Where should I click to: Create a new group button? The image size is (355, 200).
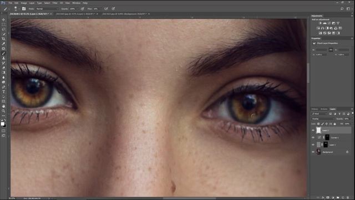click(338, 198)
